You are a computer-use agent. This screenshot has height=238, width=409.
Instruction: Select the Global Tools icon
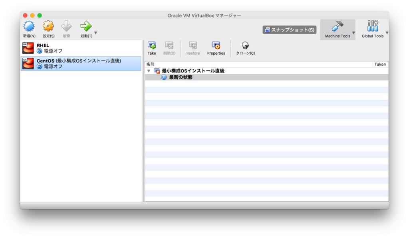click(x=373, y=26)
